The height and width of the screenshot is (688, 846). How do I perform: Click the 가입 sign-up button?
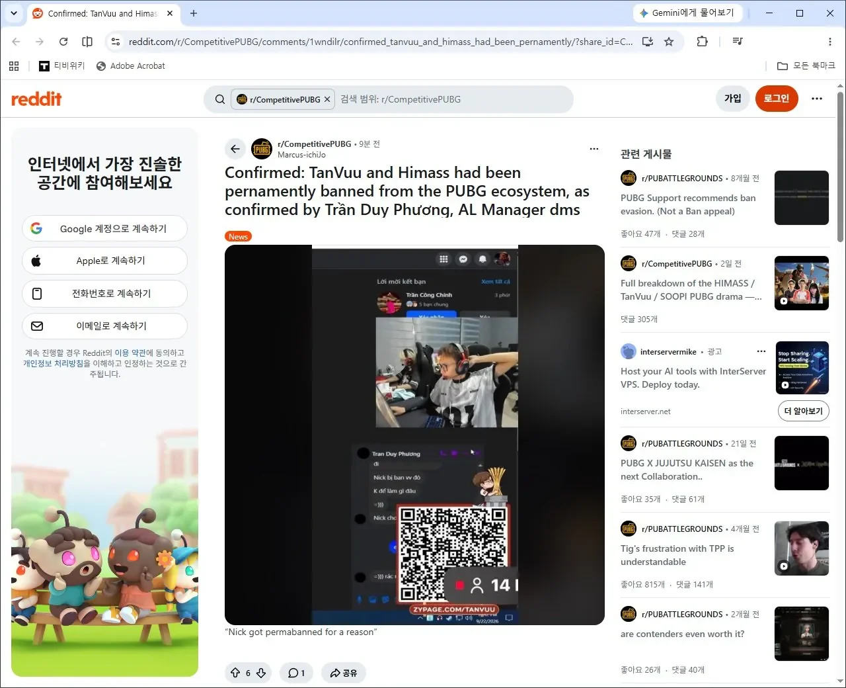(732, 99)
